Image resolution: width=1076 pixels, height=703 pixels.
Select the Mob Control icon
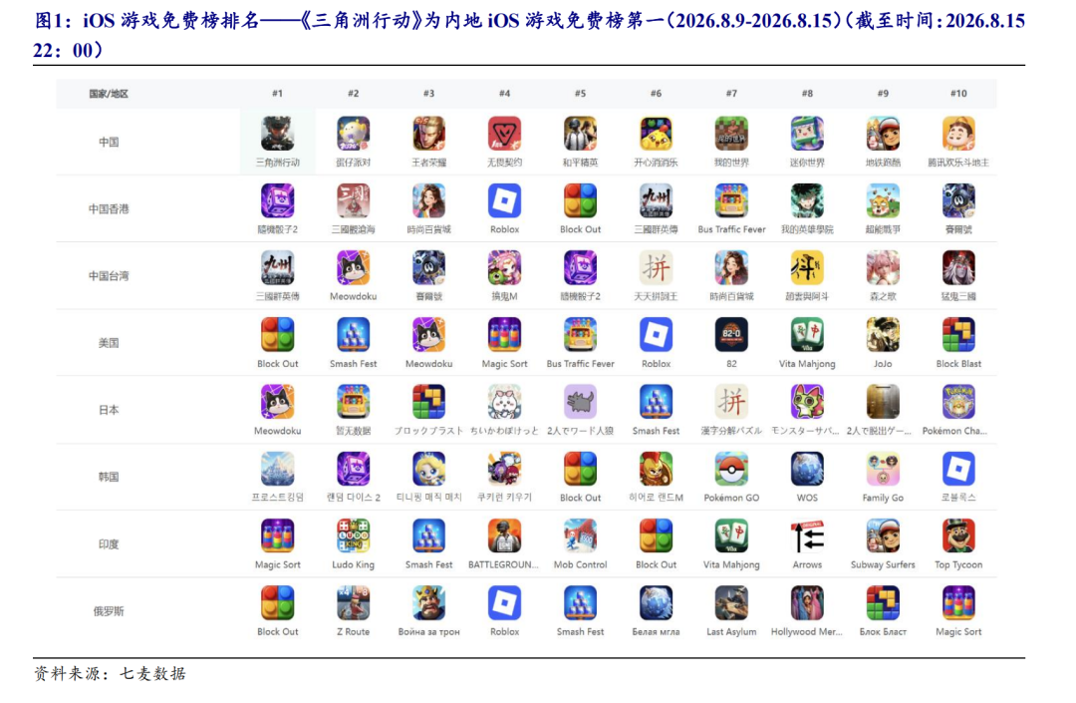coord(580,535)
